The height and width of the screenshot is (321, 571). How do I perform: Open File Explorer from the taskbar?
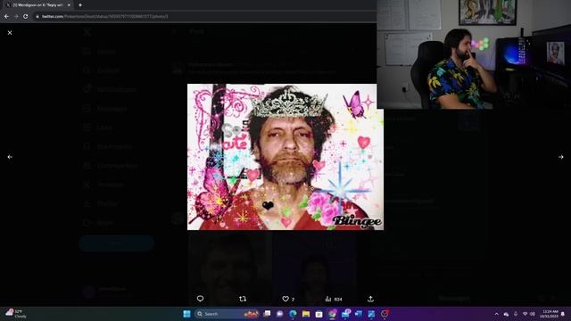pos(306,314)
